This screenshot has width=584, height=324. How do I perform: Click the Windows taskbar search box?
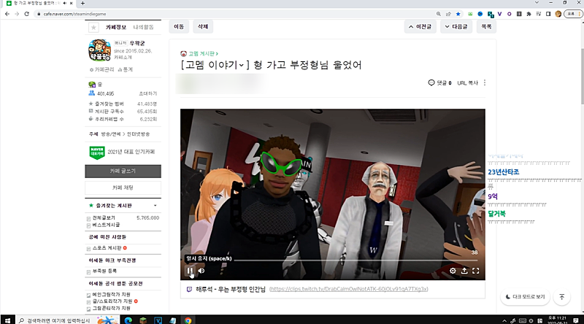(68, 320)
